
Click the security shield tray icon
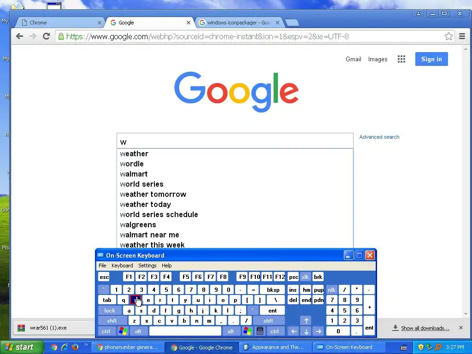point(421,348)
